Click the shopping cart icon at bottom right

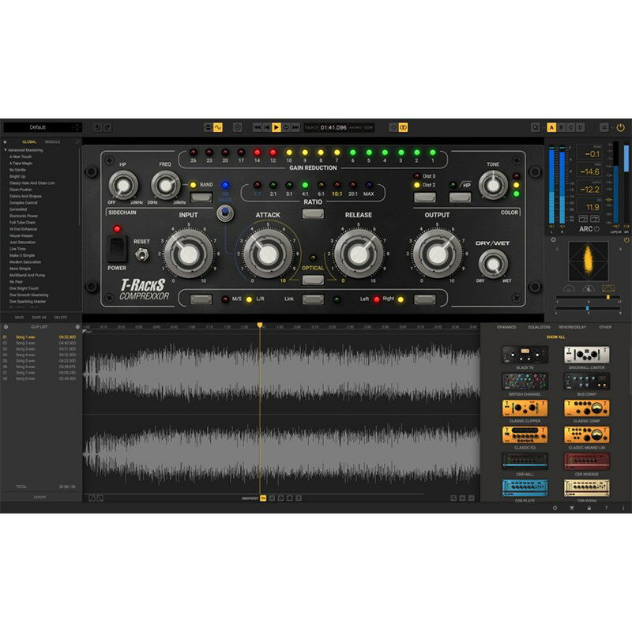[x=572, y=508]
